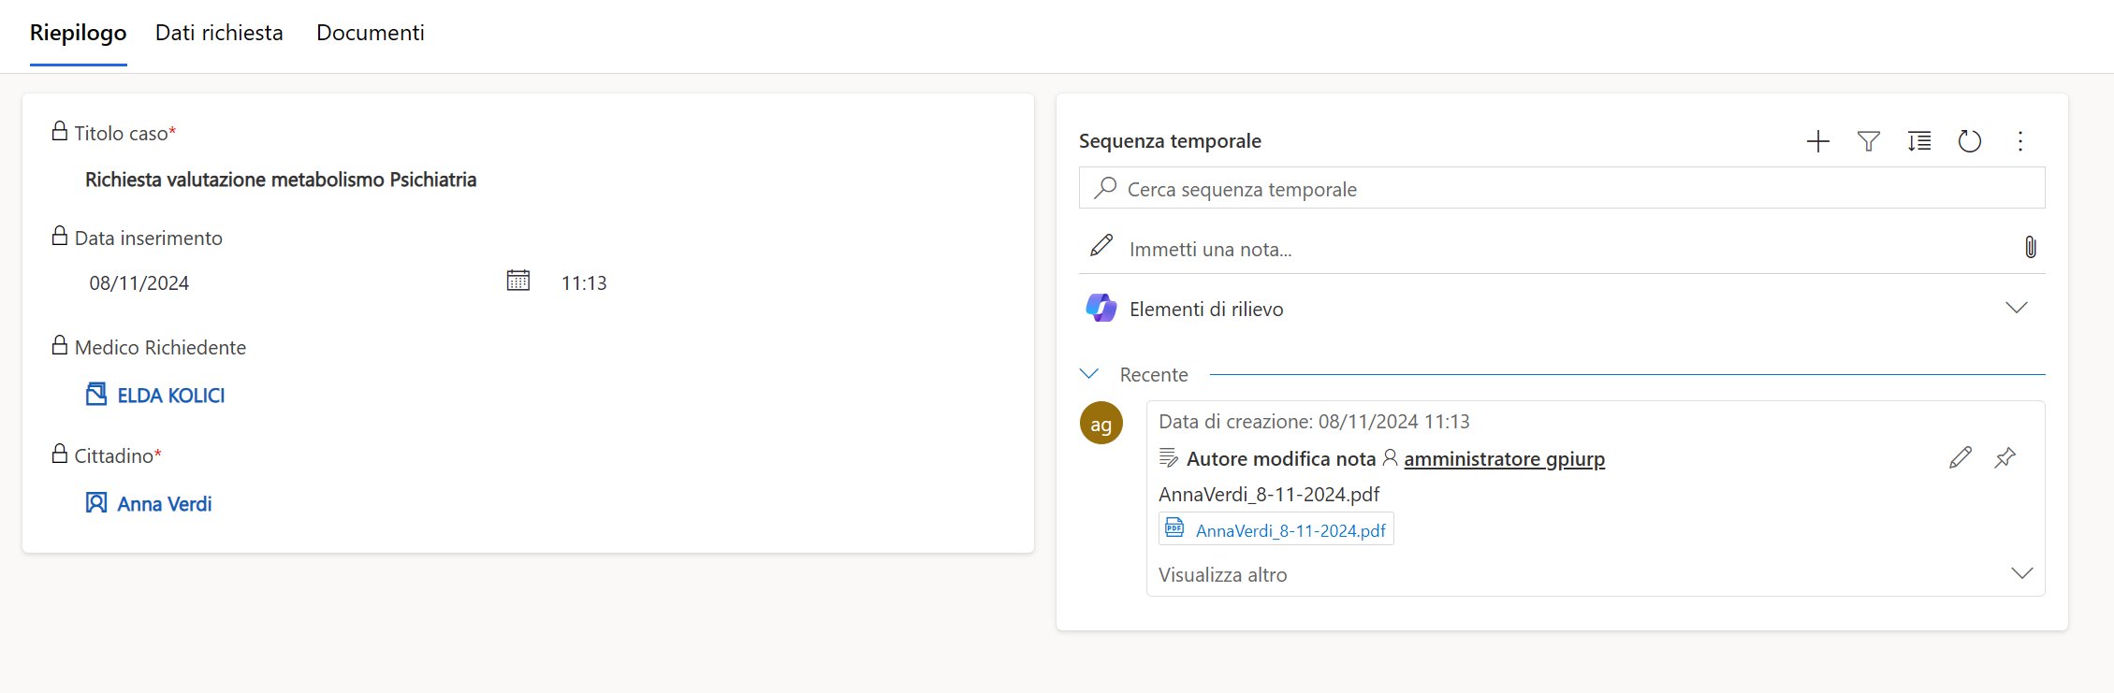Open the amministratore gpiurp user link
Image resolution: width=2114 pixels, height=693 pixels.
(1504, 458)
